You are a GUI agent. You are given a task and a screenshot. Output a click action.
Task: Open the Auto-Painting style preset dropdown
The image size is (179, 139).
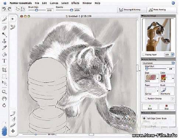coord(158,63)
